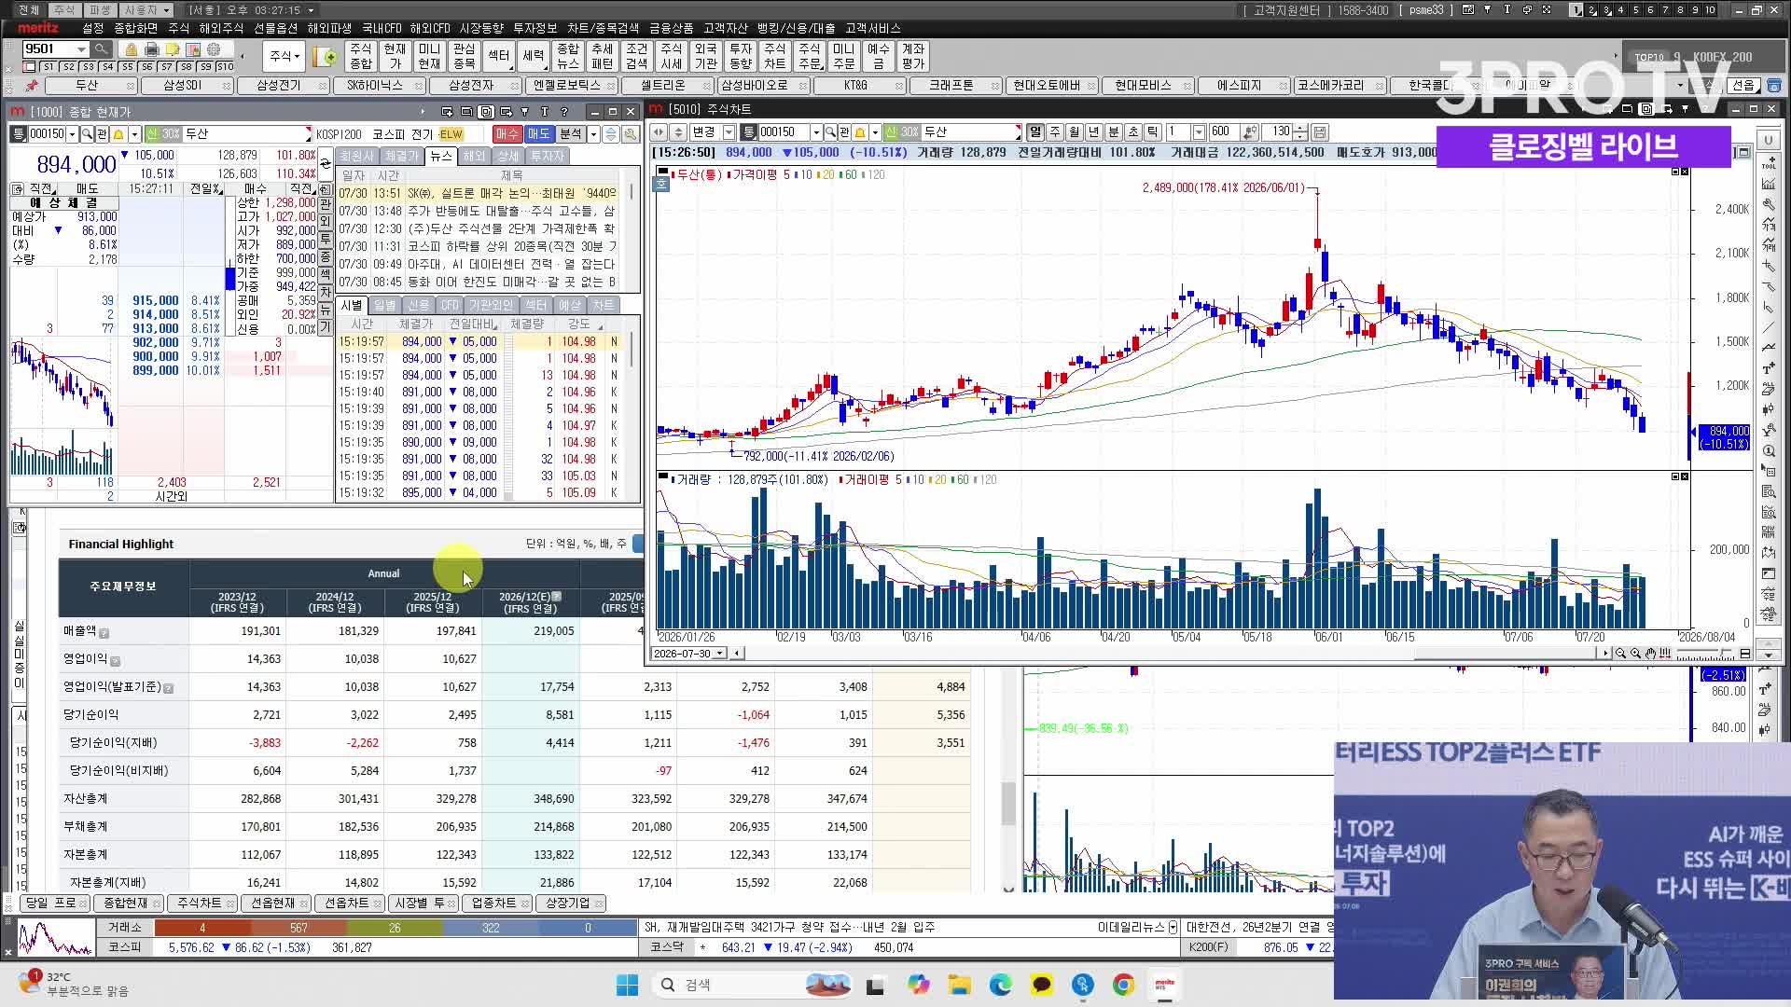Click the printer icon in the main toolbar

[x=151, y=49]
